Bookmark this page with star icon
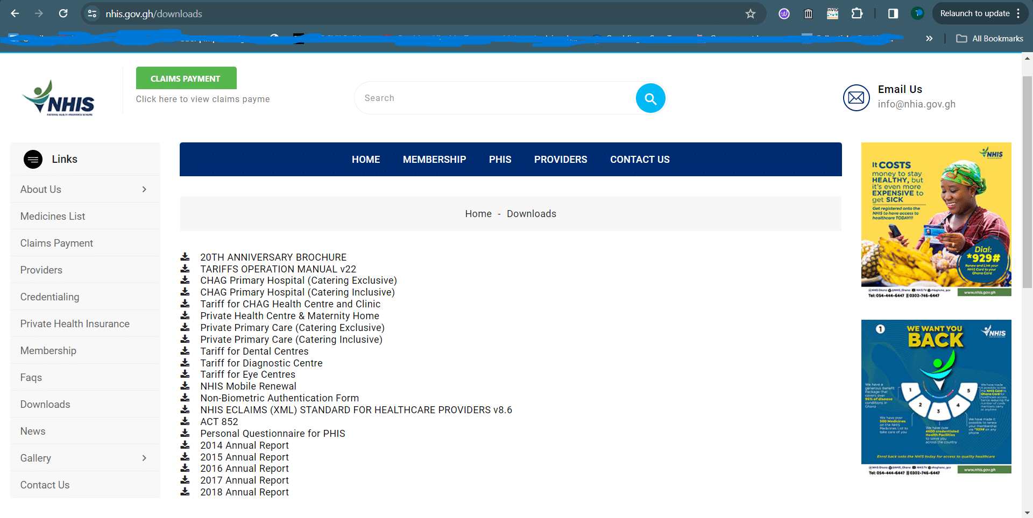The height and width of the screenshot is (518, 1033). tap(751, 13)
